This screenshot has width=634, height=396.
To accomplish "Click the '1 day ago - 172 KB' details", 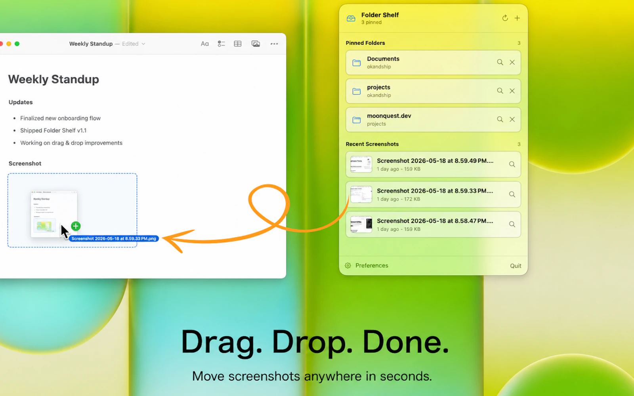I will (398, 199).
